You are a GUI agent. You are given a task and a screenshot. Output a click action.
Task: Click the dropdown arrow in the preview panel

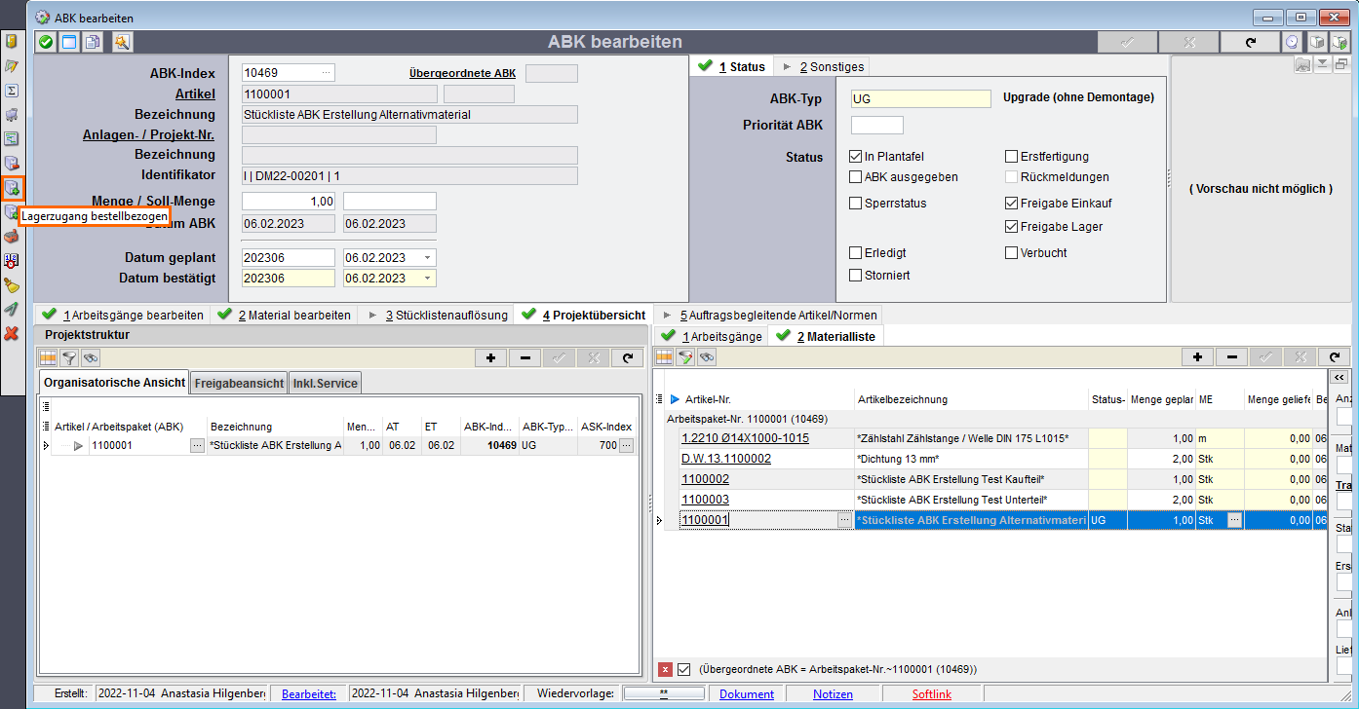[1323, 64]
